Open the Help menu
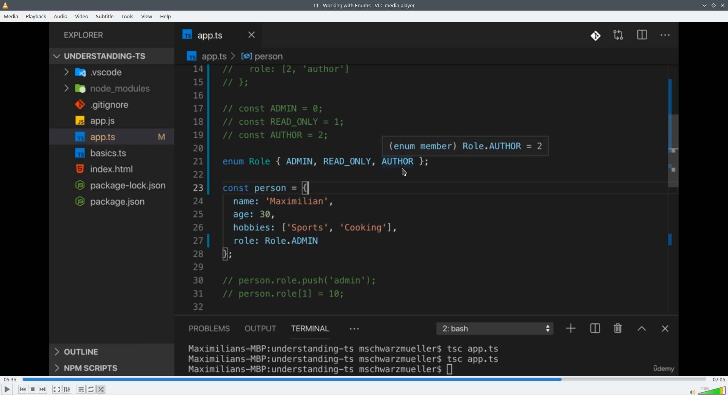 point(166,17)
